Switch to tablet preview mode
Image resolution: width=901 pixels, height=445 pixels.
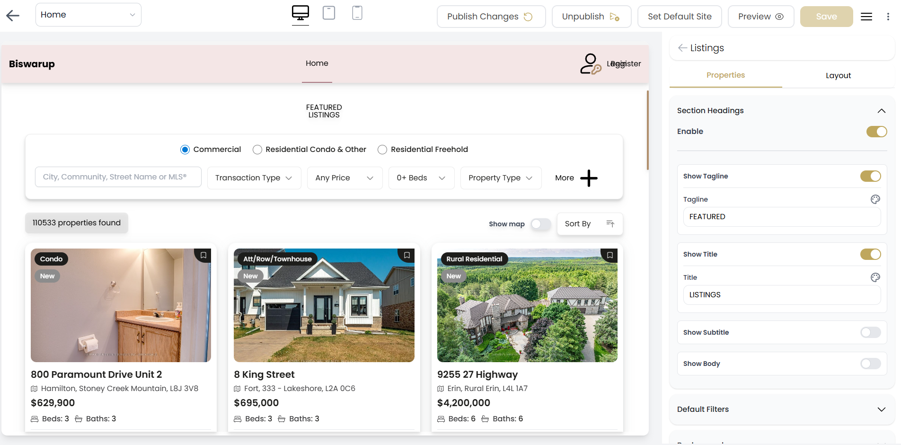tap(328, 13)
